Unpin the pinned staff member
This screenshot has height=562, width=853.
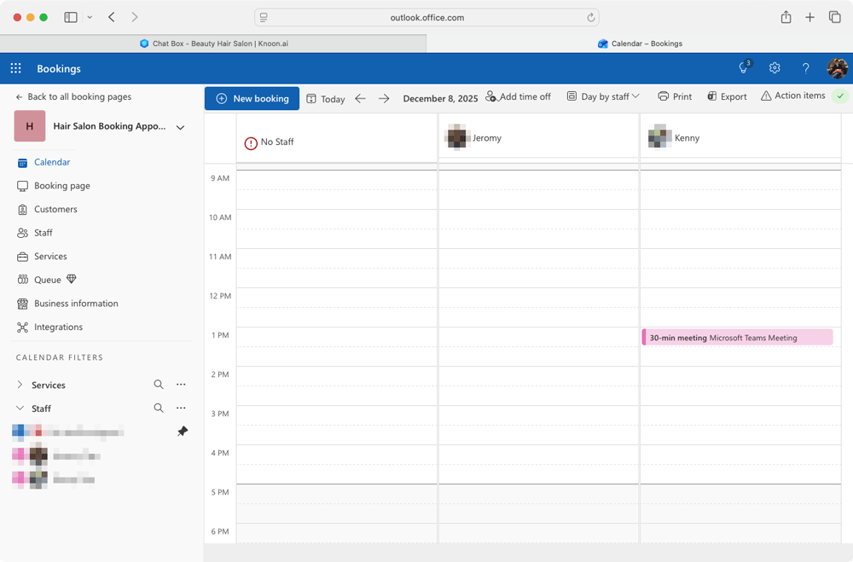click(182, 431)
